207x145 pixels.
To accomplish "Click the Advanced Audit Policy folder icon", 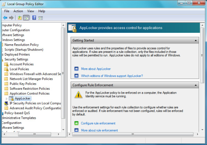I will [x=6, y=108].
